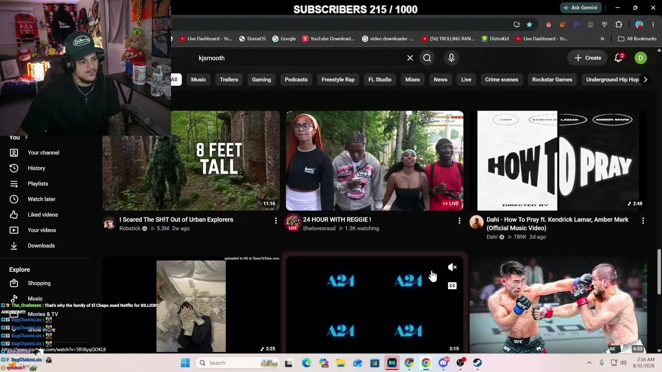Open the All Bookmarks folder
The image size is (662, 372).
(x=637, y=39)
